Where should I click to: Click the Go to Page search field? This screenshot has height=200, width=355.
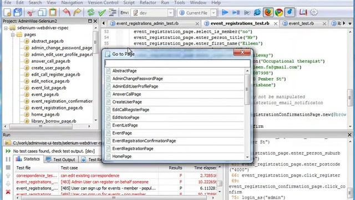coord(177,63)
